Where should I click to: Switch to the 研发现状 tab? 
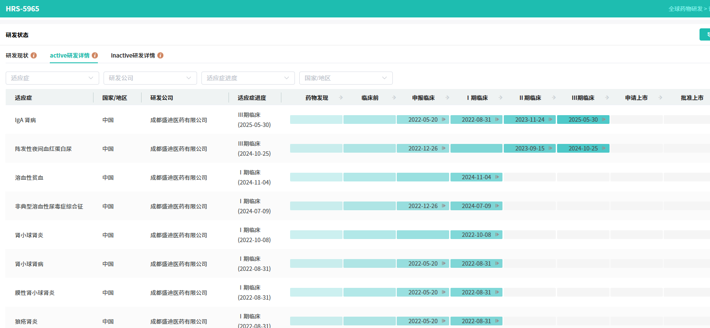click(x=17, y=55)
